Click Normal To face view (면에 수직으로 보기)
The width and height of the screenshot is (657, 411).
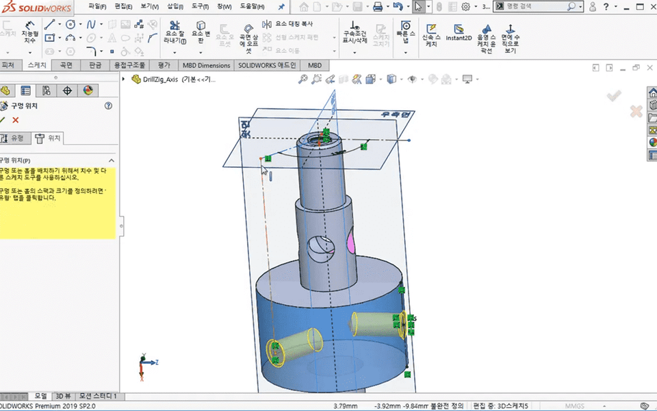tap(510, 38)
